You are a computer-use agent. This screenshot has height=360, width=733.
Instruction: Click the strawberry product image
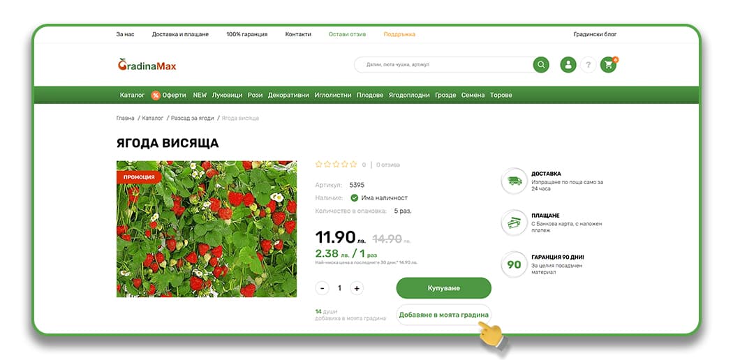point(207,229)
